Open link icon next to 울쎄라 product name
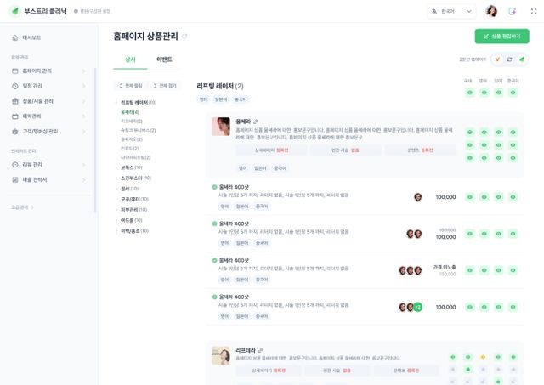Screen dimensions: 544x385 pos(256,122)
